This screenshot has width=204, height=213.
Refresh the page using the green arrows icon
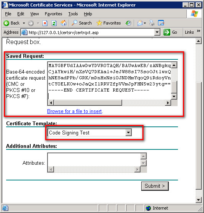pos(54,23)
